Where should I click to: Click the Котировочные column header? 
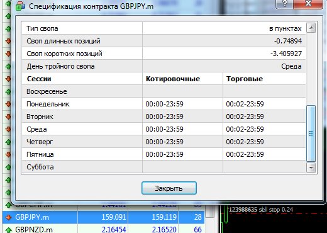coord(173,79)
